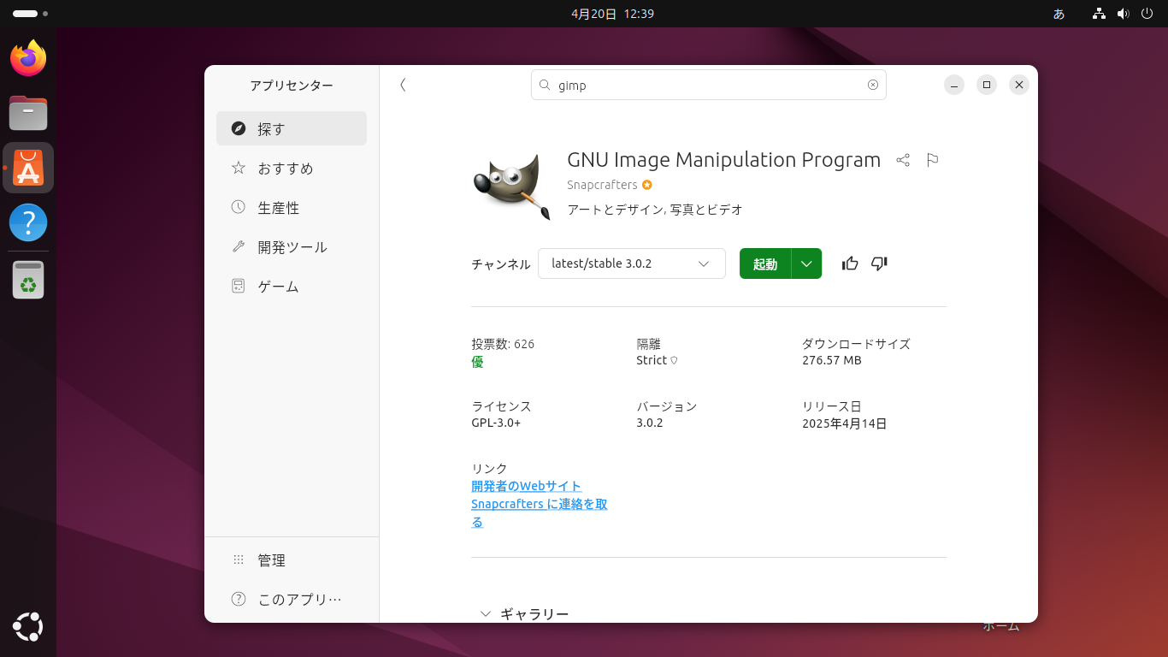Open the Trash from the dock
1168x657 pixels.
click(x=28, y=280)
